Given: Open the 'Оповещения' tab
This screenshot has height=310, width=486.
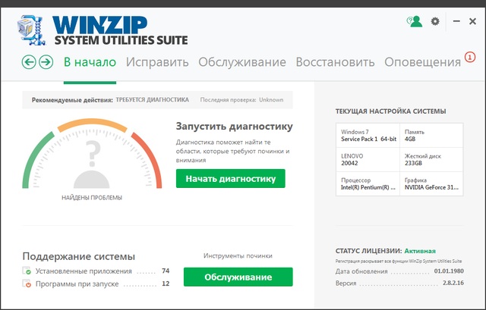Looking at the screenshot, I should (423, 62).
